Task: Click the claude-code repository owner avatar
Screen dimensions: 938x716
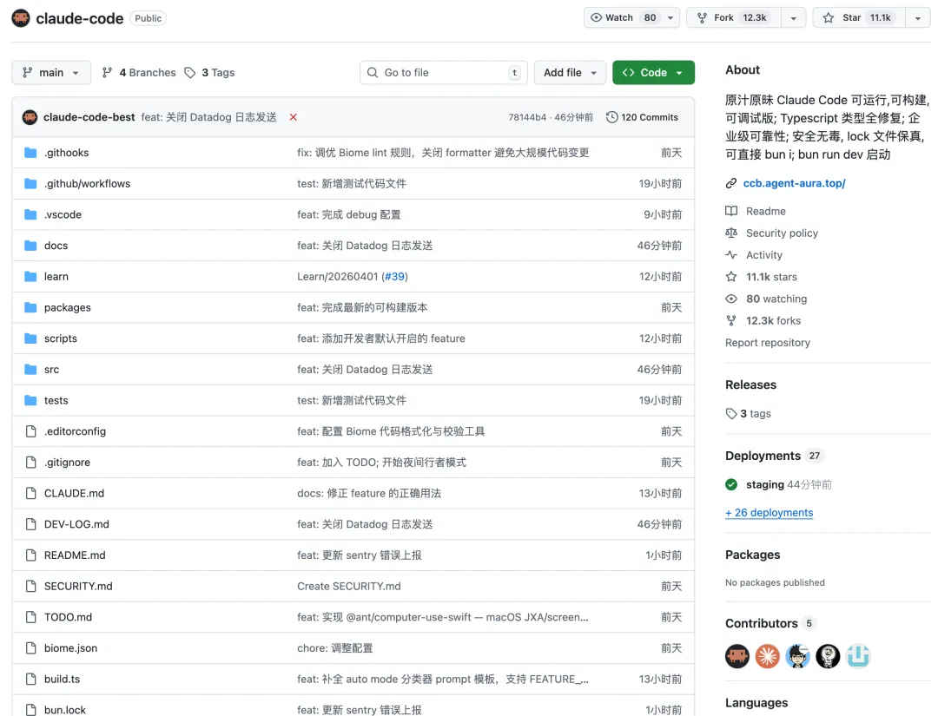Action: click(x=21, y=18)
